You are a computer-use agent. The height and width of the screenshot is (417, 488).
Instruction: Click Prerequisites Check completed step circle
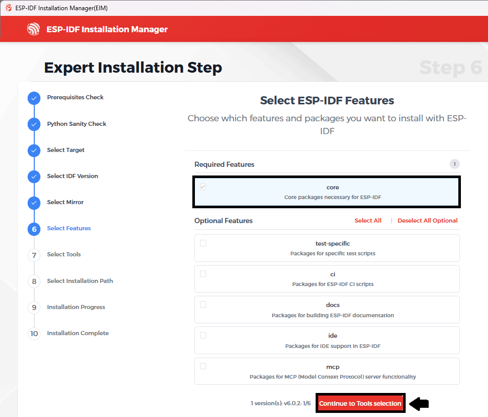coord(34,98)
